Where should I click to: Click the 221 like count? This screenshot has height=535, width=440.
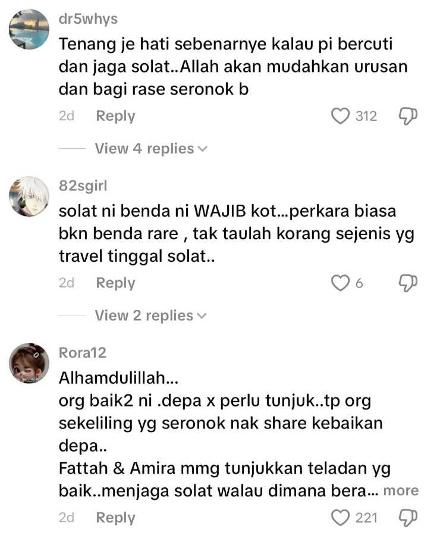[366, 518]
